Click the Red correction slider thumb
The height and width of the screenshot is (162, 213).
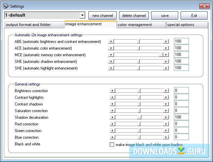pos(139,124)
